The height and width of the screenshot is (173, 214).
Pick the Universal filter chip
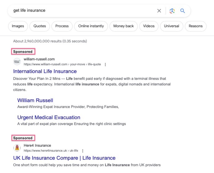(172, 26)
